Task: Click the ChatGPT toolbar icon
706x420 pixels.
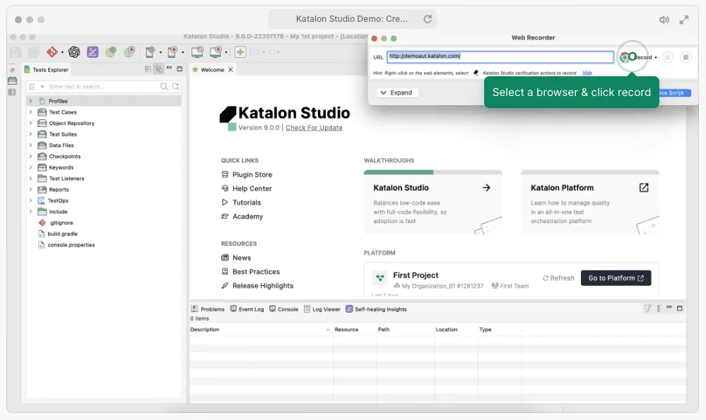Action: click(73, 52)
